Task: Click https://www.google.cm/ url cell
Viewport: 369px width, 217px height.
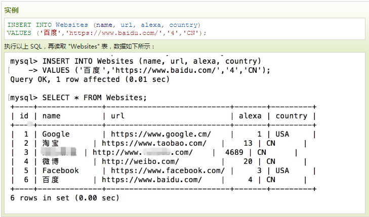Action: tap(161, 134)
